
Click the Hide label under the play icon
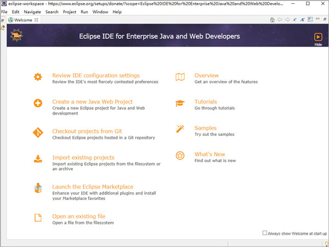318,44
